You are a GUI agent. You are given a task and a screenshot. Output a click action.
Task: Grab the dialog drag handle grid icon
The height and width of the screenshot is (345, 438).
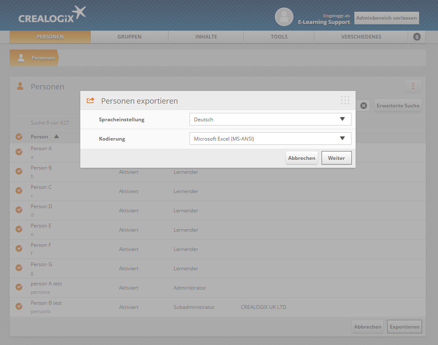click(345, 100)
